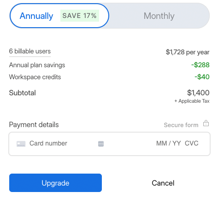Image resolution: width=218 pixels, height=198 pixels.
Task: Click the SAVE 17% badge
Action: 80,16
